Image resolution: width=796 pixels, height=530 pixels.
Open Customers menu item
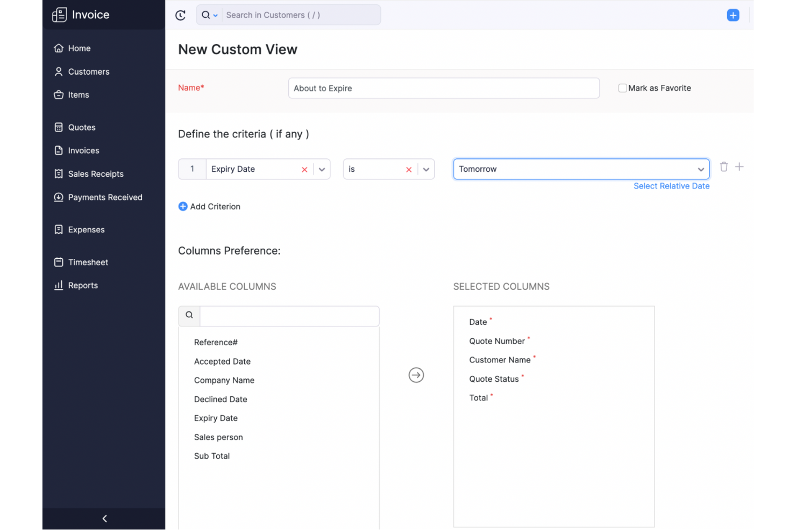(89, 71)
